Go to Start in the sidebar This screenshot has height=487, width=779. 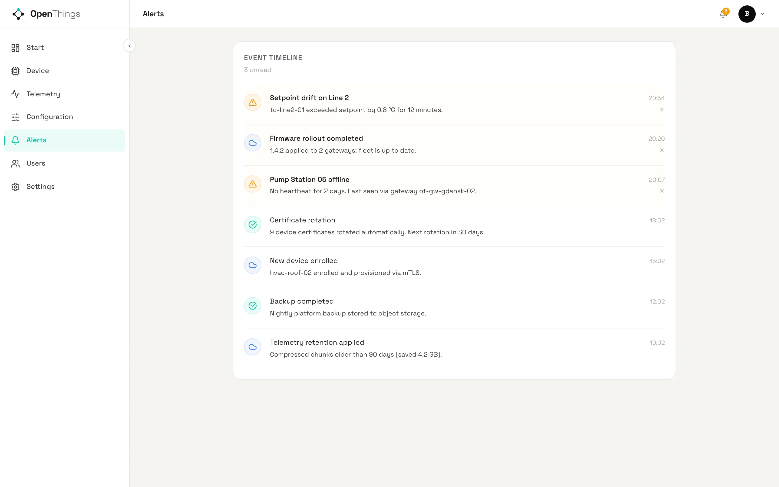click(x=65, y=48)
